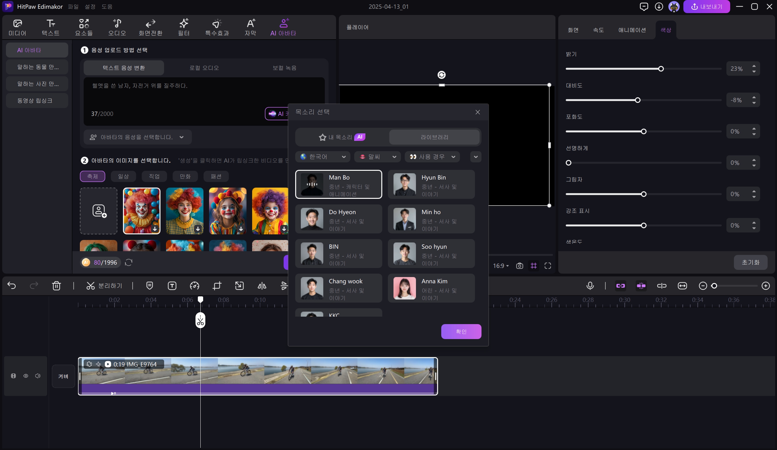
Task: Toggle the grid overlay in player
Action: pyautogui.click(x=534, y=266)
